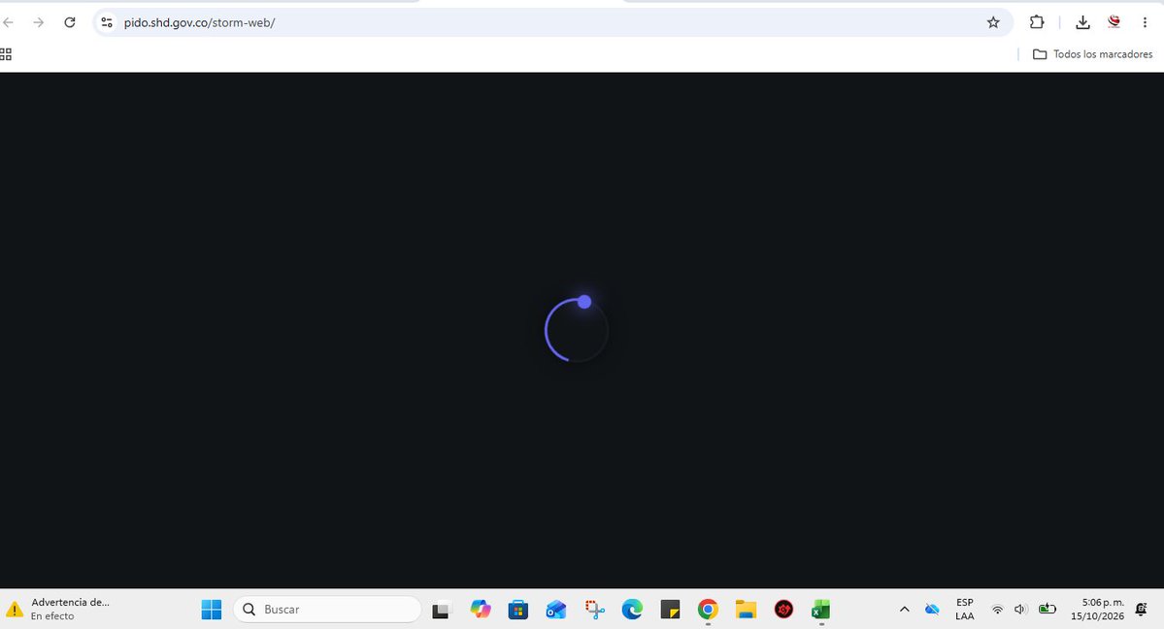
Task: Open the OneDrive tray icon
Action: [932, 610]
